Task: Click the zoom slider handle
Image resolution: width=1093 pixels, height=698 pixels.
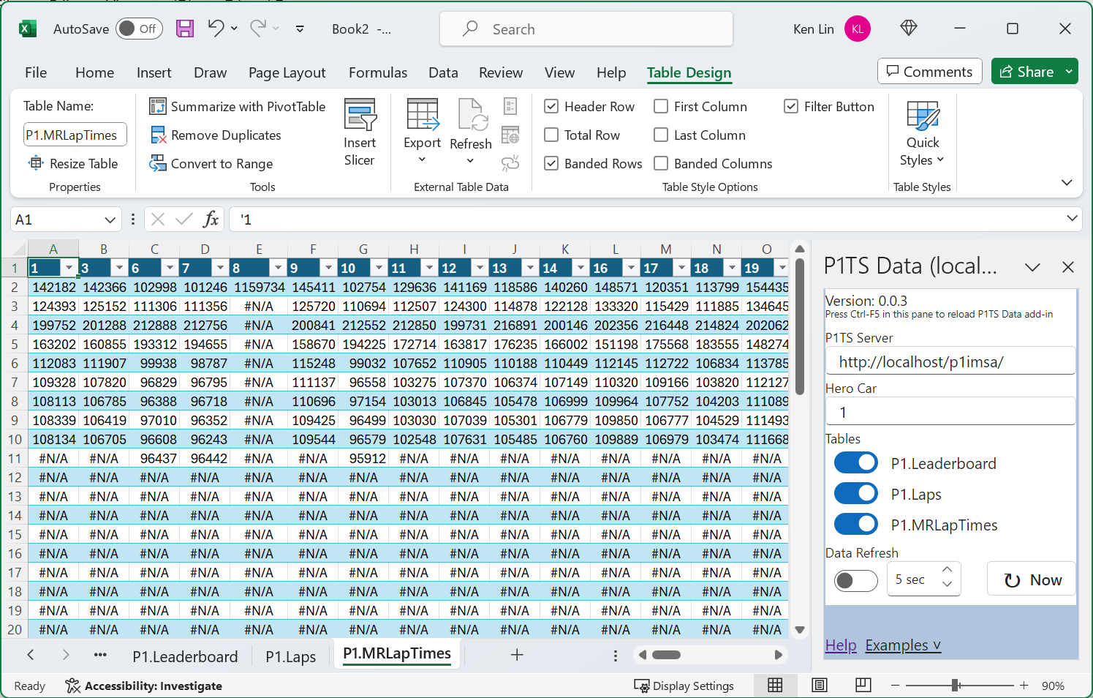Action: tap(955, 685)
